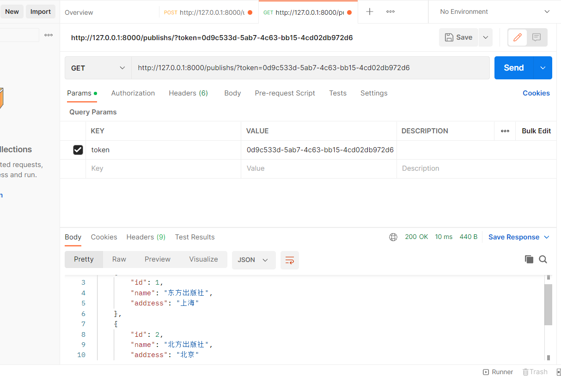Open query params column options dots
Image resolution: width=561 pixels, height=376 pixels.
click(505, 131)
